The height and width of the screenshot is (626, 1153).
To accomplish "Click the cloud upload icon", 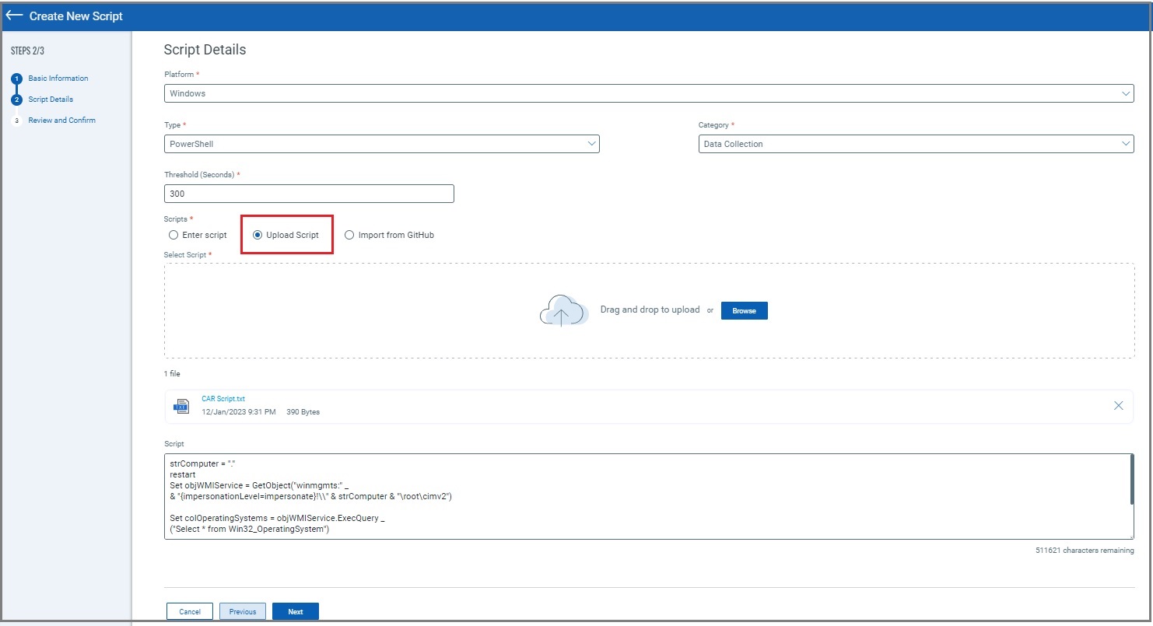I will tap(561, 310).
